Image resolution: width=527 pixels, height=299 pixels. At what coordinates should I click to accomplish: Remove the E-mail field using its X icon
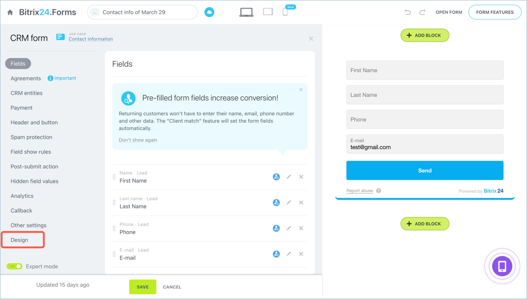(x=301, y=254)
